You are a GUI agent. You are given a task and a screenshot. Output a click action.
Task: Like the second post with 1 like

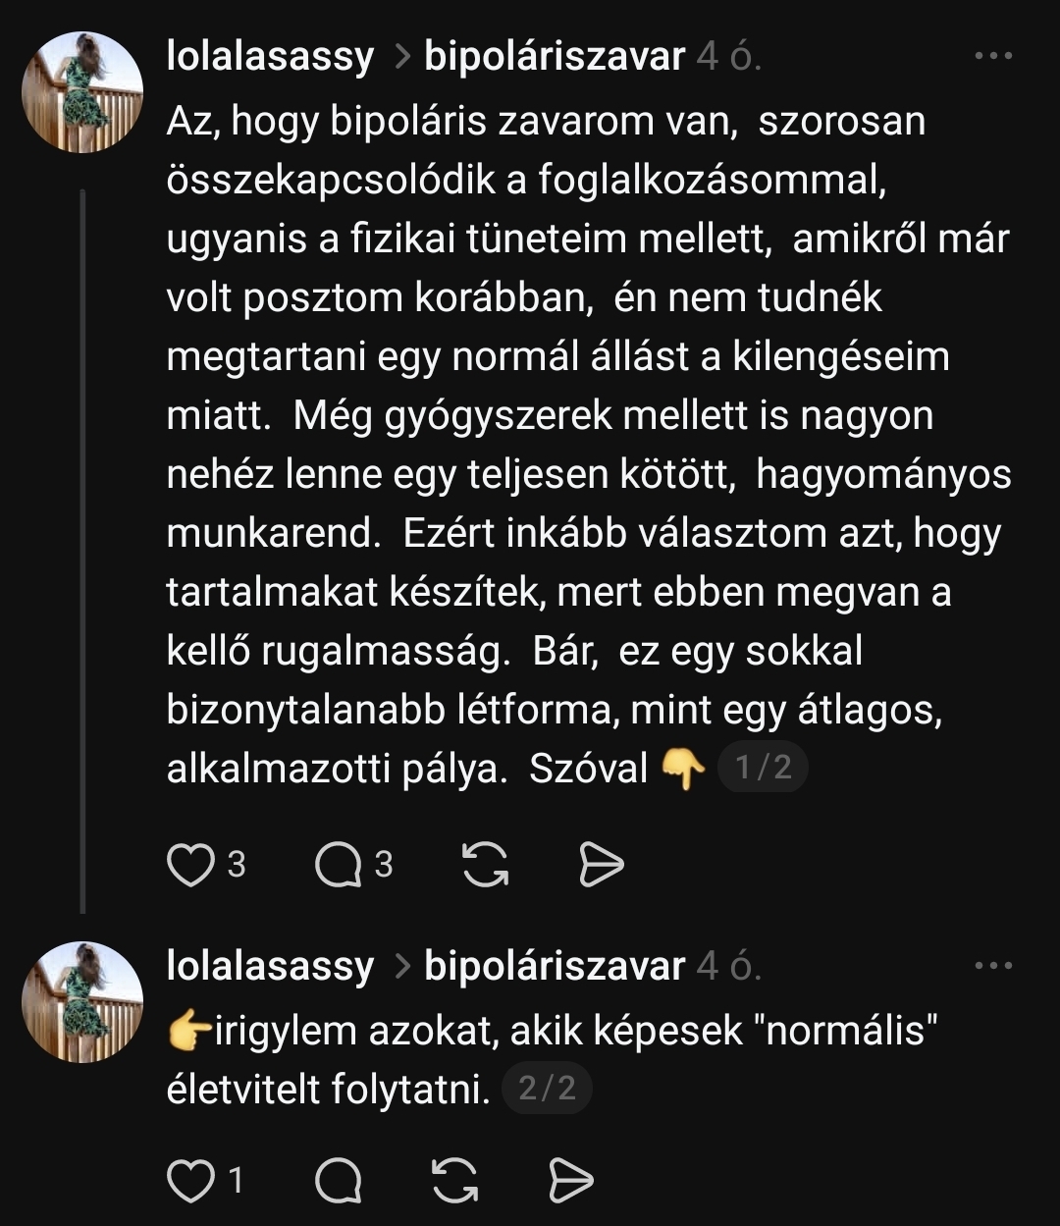[x=190, y=1181]
